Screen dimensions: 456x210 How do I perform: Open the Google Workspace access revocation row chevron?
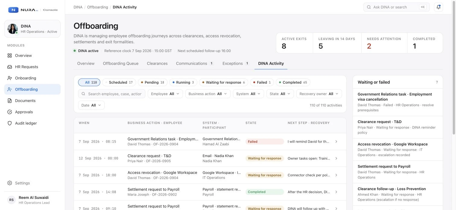click(336, 175)
